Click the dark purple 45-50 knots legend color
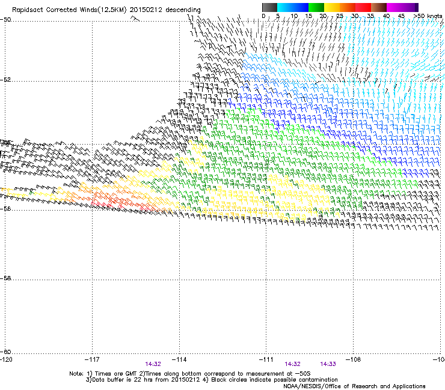 coord(410,7)
